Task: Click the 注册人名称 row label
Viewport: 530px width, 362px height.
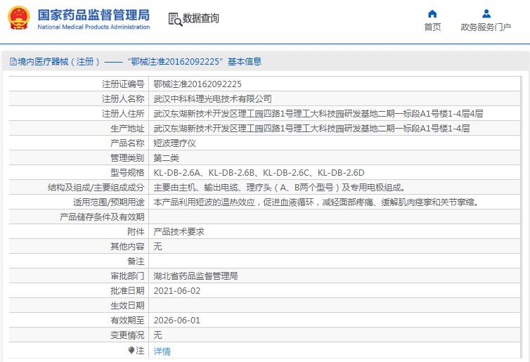Action: pos(123,99)
